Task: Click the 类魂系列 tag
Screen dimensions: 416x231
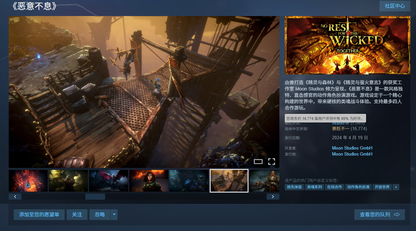Action: [314, 187]
